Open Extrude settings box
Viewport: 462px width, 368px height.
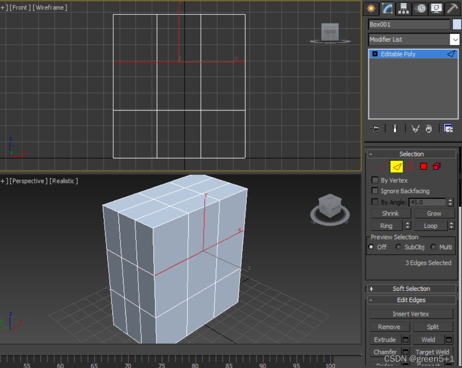tap(406, 340)
